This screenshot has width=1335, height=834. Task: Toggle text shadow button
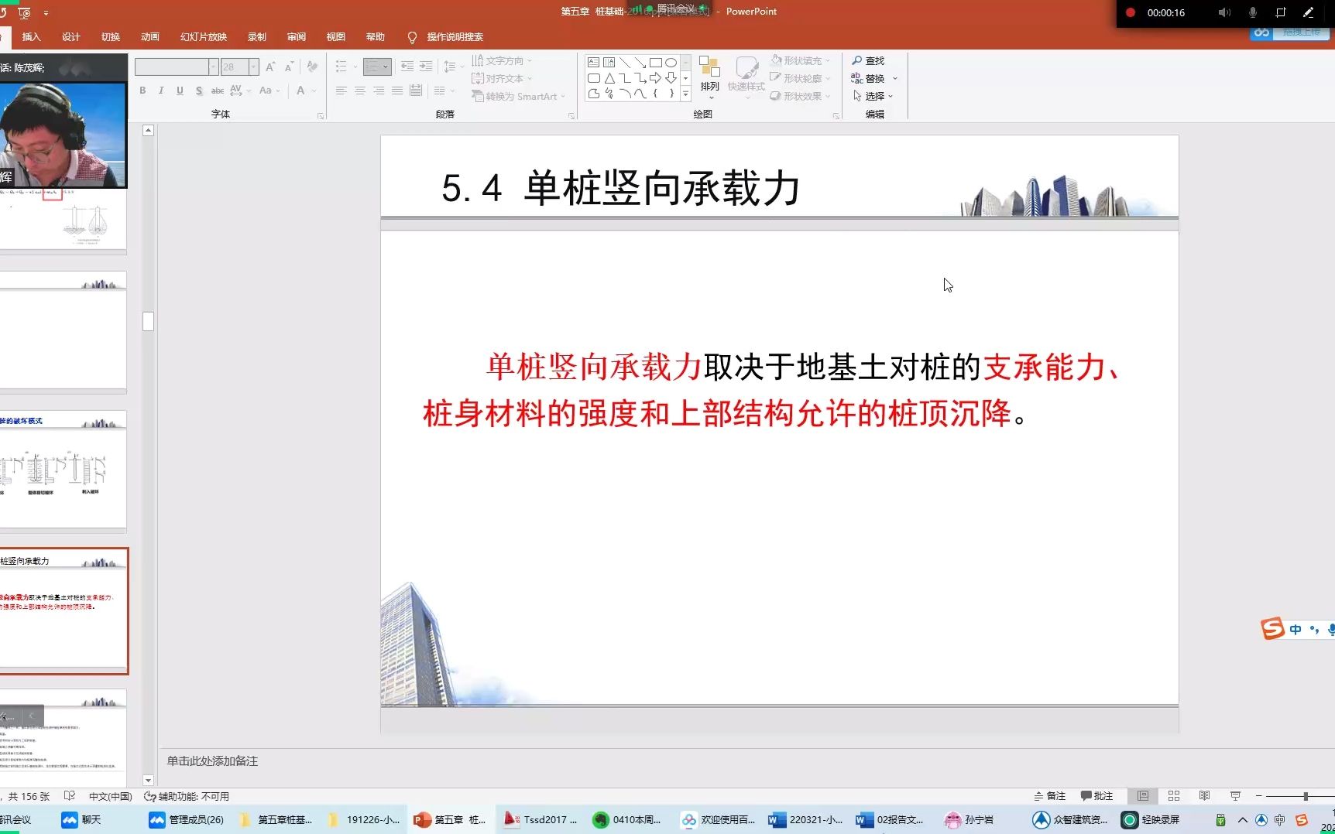[x=199, y=91]
